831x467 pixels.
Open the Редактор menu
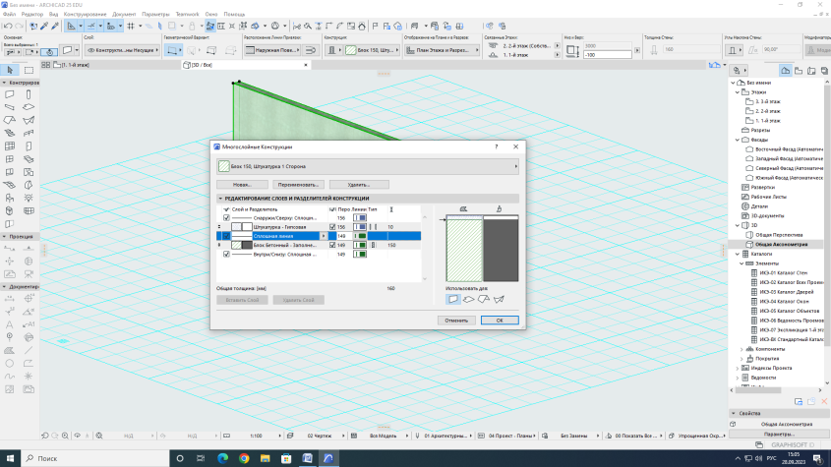pyautogui.click(x=31, y=15)
